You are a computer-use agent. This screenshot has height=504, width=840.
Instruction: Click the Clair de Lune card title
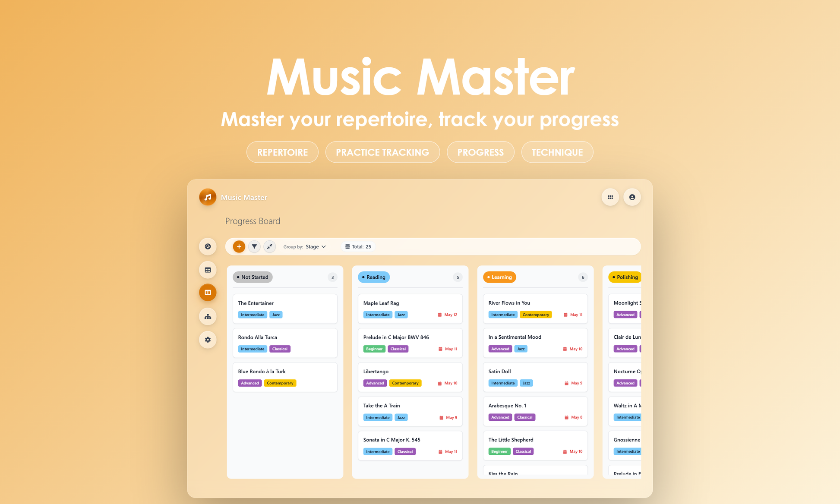(627, 337)
